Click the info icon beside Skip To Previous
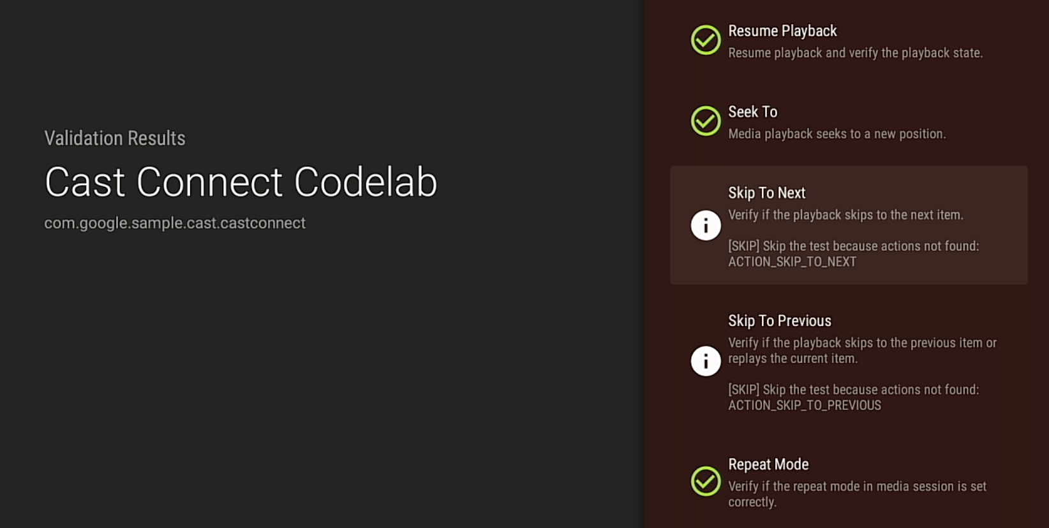This screenshot has width=1049, height=528. pyautogui.click(x=706, y=361)
